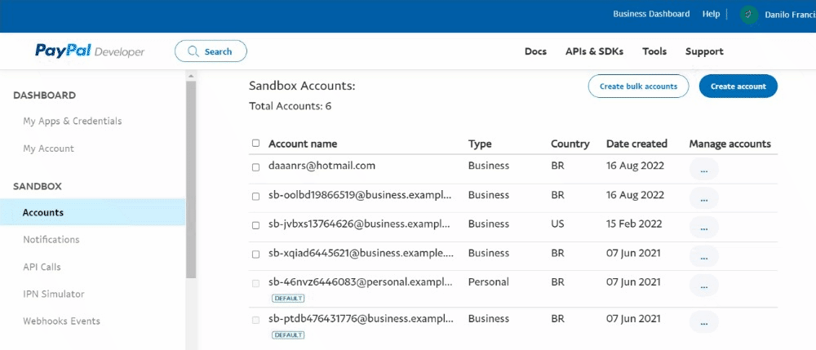Click the Country column header
Screen dimensions: 816x350
click(570, 144)
